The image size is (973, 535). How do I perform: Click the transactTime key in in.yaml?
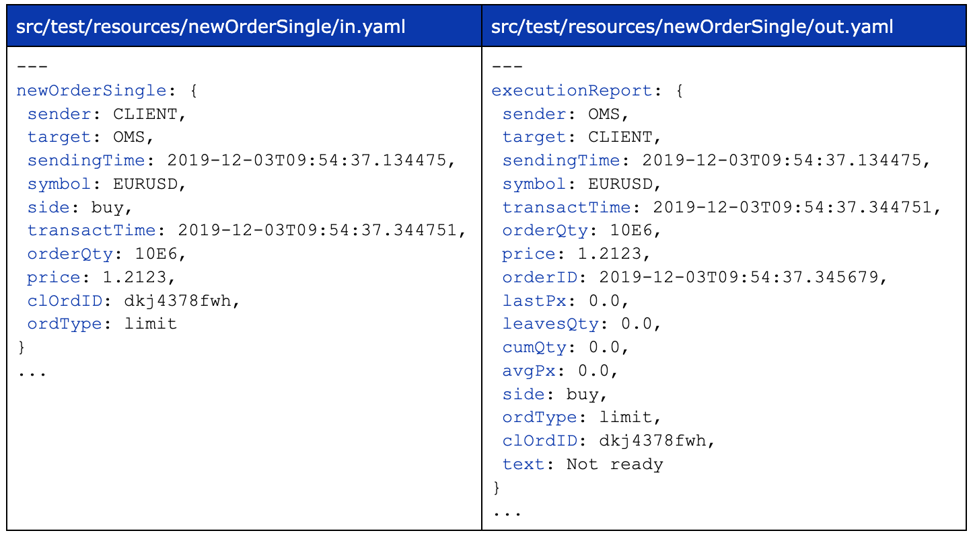(x=92, y=231)
